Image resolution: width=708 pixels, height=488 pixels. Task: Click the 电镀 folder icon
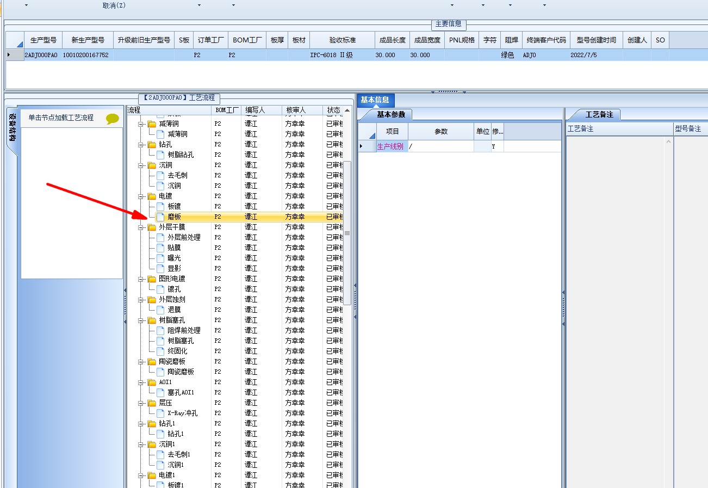click(152, 196)
